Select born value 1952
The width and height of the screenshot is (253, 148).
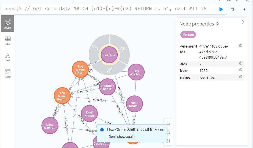coord(203,71)
